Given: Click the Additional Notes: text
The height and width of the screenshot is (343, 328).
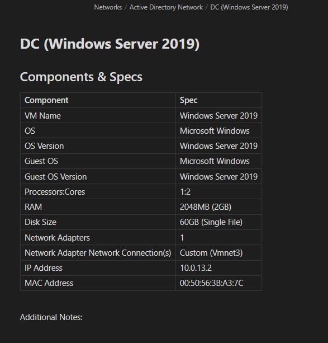Looking at the screenshot, I should 51,317.
